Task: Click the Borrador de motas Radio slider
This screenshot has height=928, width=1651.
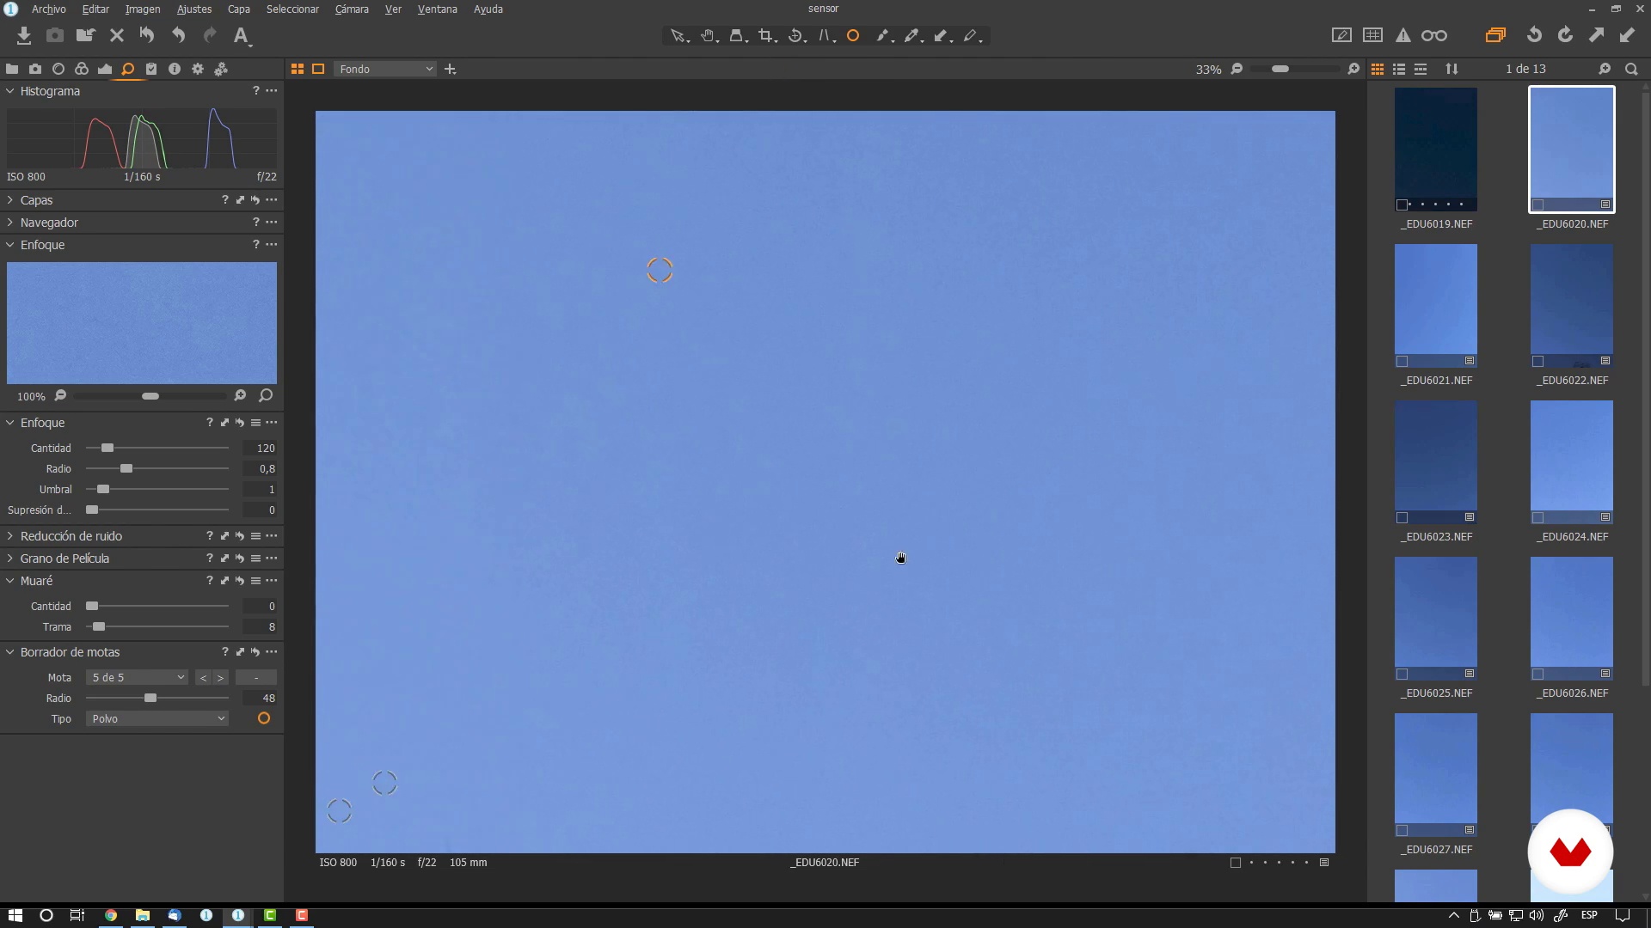Action: click(157, 698)
